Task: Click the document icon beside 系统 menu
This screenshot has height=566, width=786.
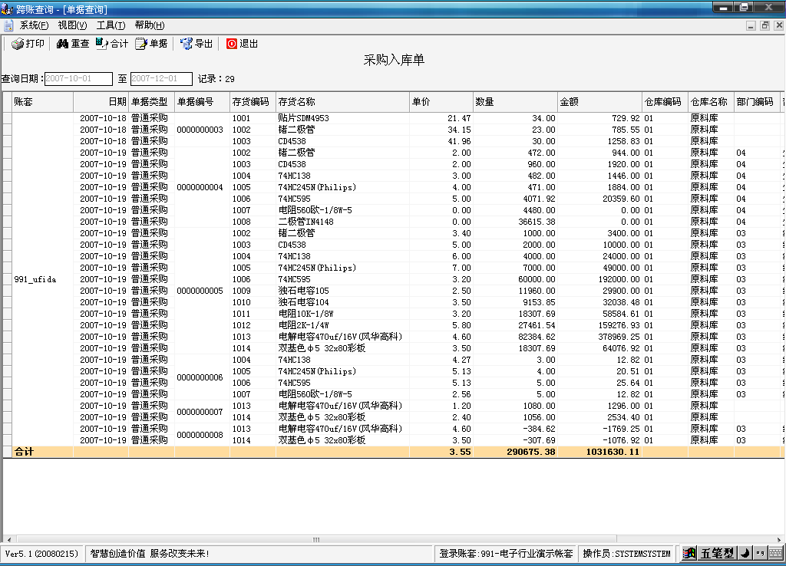Action: point(8,25)
